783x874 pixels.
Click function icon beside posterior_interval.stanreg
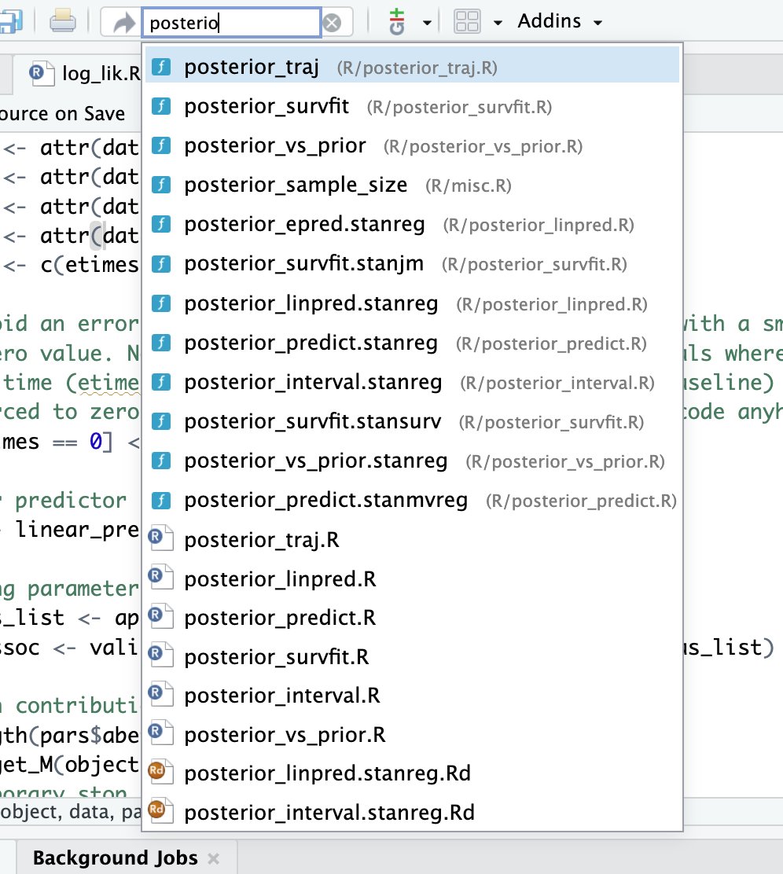click(x=161, y=382)
